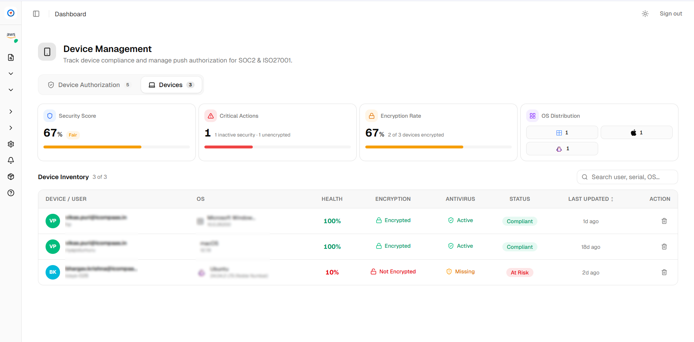The width and height of the screenshot is (694, 342).
Task: Click the compass logo at top left
Action: click(x=11, y=13)
